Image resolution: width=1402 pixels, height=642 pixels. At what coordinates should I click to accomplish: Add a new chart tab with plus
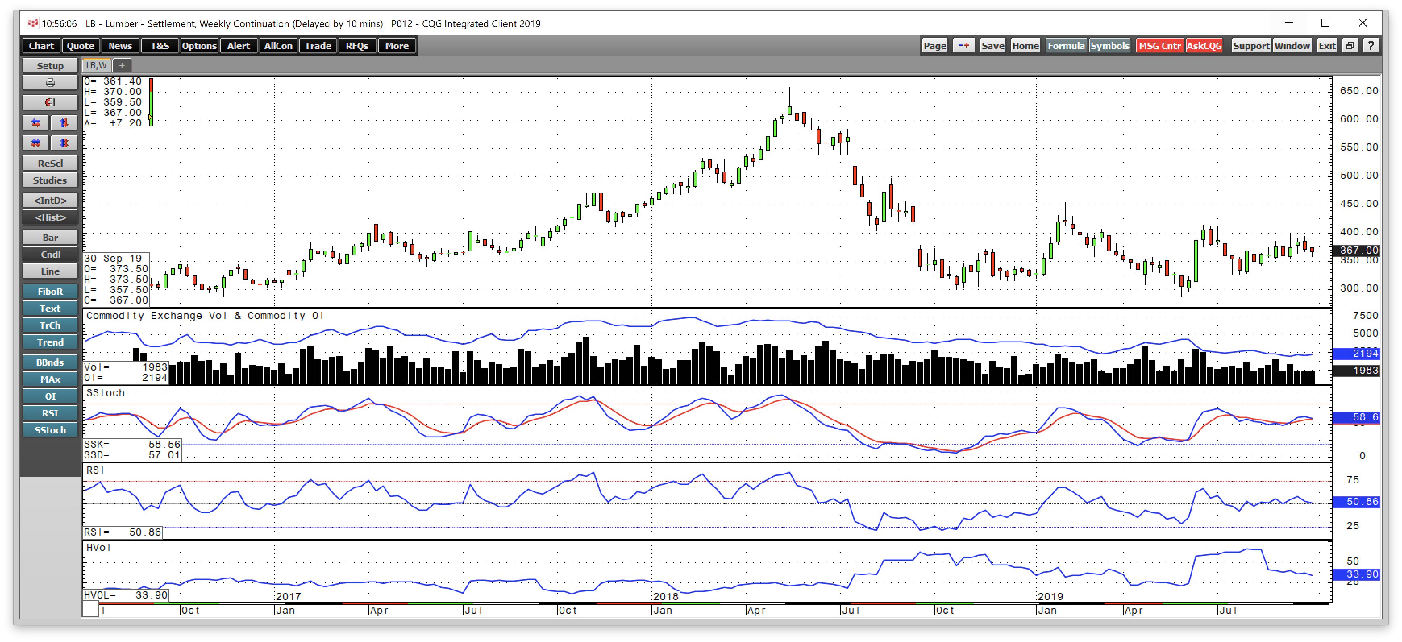tap(122, 65)
